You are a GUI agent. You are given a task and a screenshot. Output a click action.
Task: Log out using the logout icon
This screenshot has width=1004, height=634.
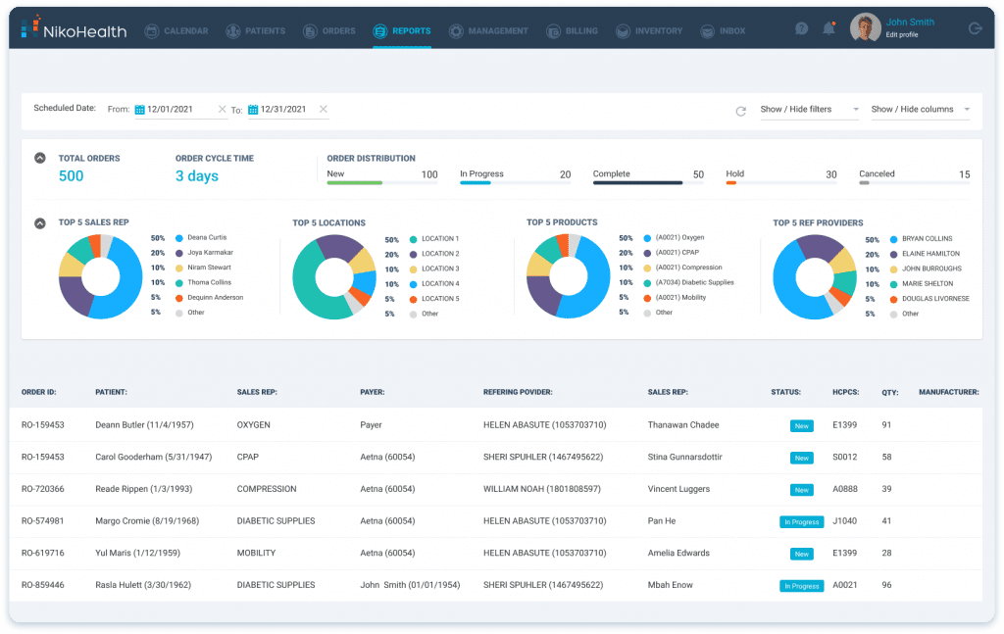[975, 28]
